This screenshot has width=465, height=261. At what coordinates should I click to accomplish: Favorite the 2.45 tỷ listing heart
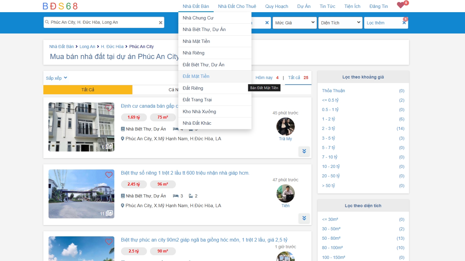tap(109, 175)
